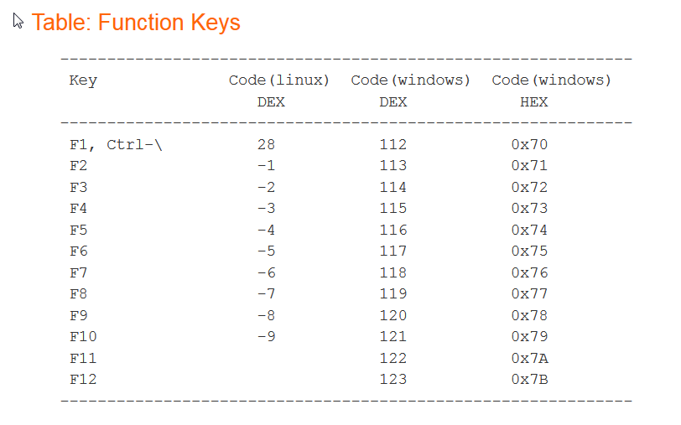Click the Windows decimal code 123

click(x=392, y=379)
